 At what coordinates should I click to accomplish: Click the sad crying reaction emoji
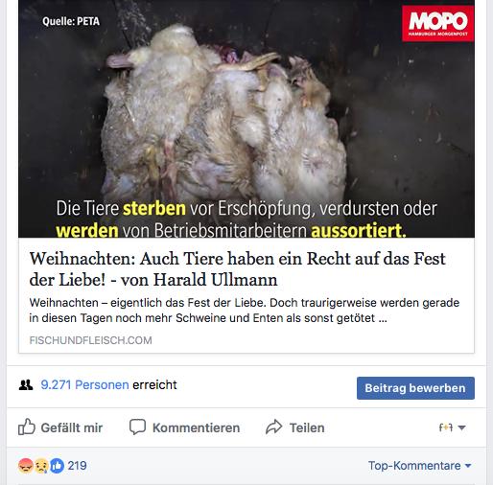[41, 466]
